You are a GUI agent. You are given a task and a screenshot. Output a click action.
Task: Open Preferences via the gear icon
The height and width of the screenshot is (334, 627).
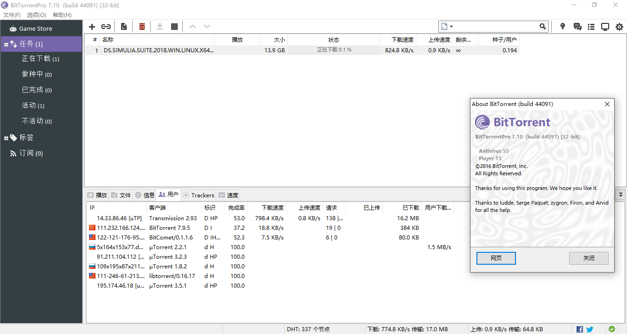coord(619,27)
